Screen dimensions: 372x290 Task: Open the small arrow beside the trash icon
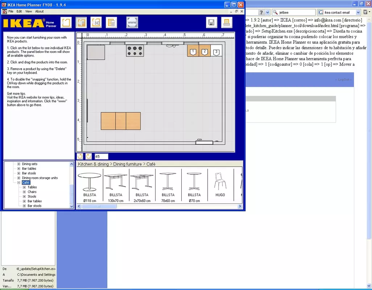pos(369,12)
